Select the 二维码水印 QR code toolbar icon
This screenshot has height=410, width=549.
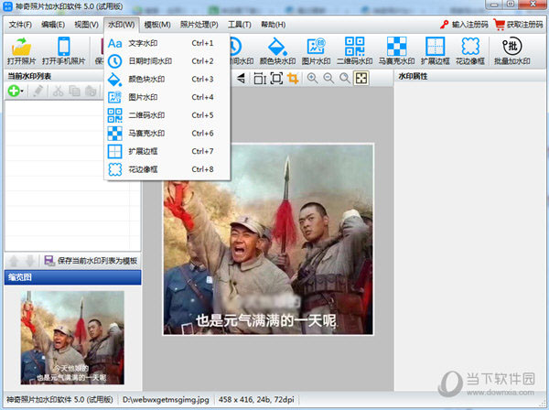(x=354, y=50)
